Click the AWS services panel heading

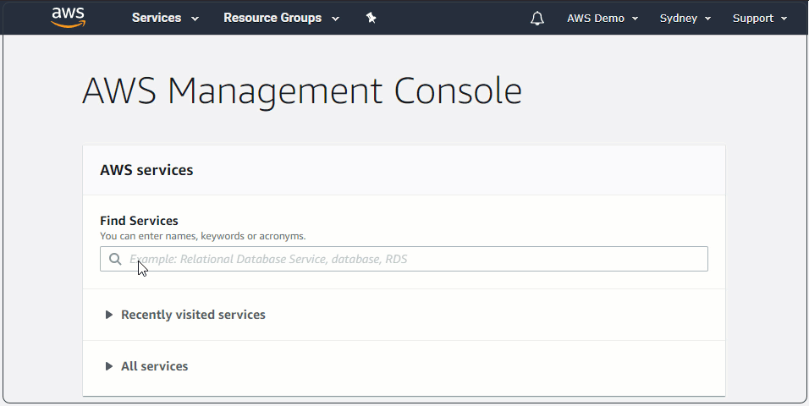click(x=146, y=170)
